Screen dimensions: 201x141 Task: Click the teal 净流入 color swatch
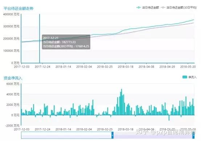point(185,77)
